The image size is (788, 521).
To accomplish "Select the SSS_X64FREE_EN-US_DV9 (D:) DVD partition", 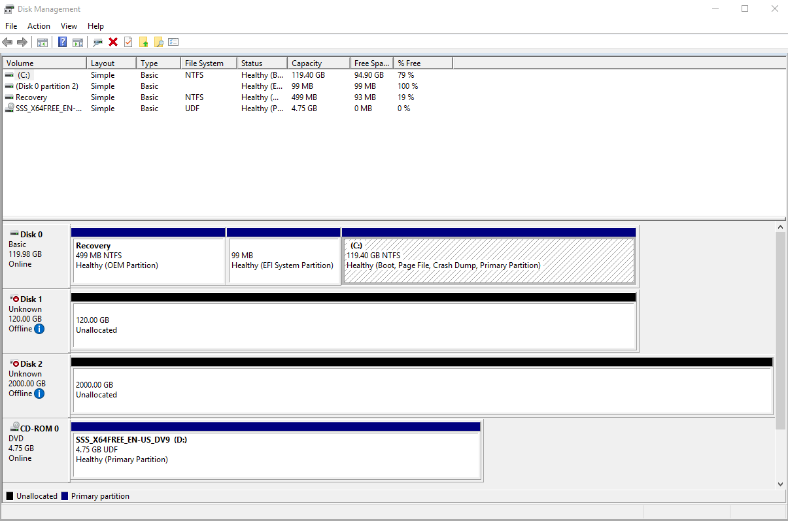I will pos(276,450).
